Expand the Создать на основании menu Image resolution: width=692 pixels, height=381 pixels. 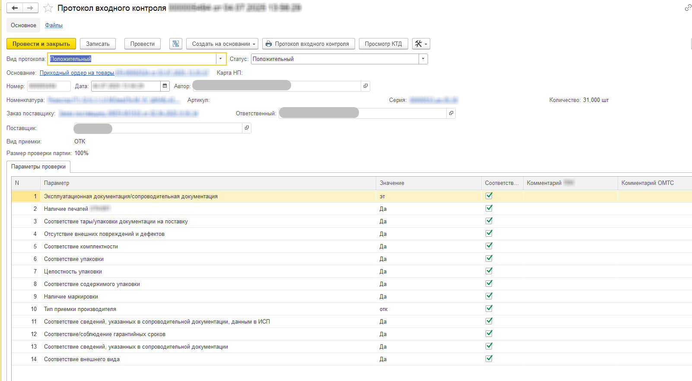coord(222,44)
